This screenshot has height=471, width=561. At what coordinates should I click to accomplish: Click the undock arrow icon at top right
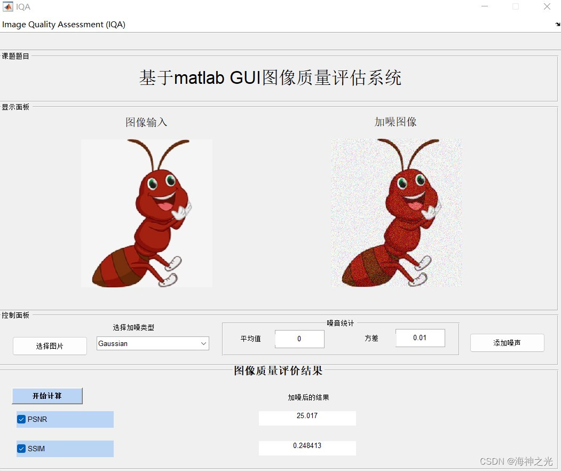coord(557,25)
